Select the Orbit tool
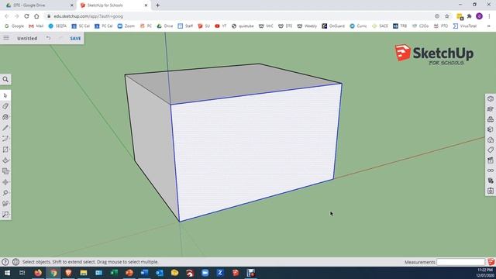Image resolution: width=496 pixels, height=279 pixels. pyautogui.click(x=5, y=203)
